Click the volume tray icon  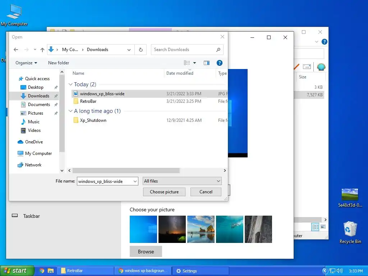(x=340, y=271)
